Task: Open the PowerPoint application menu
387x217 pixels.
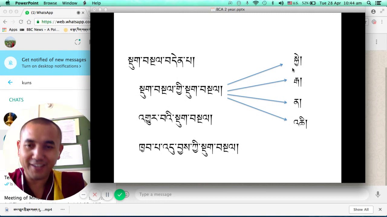Action: (x=27, y=3)
